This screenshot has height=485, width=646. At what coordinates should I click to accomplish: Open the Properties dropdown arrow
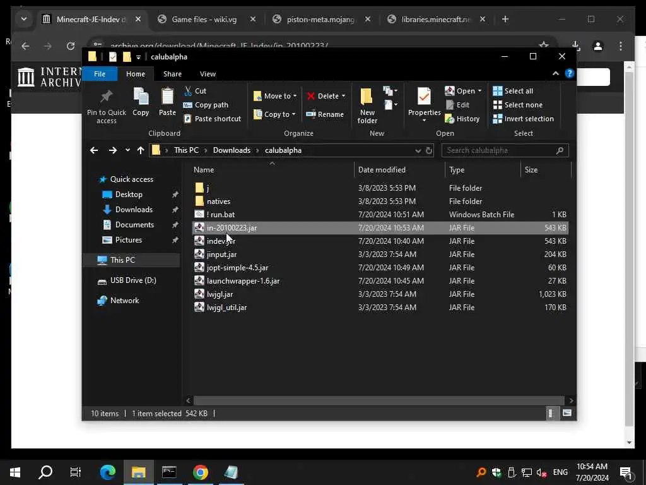(x=424, y=121)
